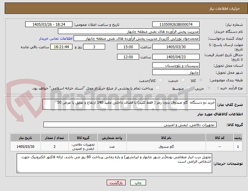The width and height of the screenshot is (248, 191).
Task: Click the goods group تجهیزات دفاعی field
Action: 130,124
